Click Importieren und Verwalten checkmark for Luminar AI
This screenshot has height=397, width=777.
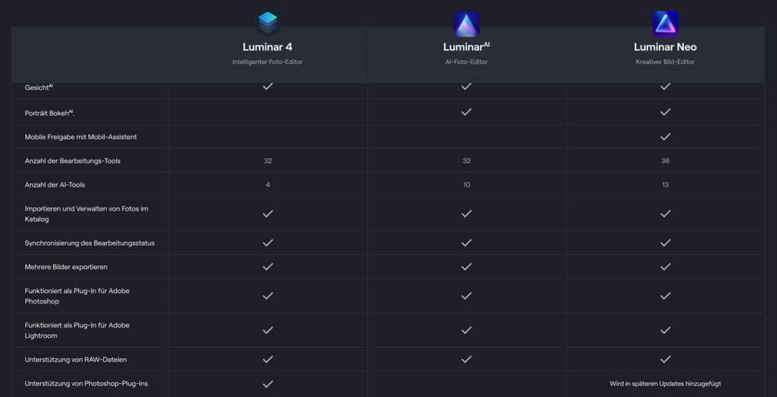[466, 213]
